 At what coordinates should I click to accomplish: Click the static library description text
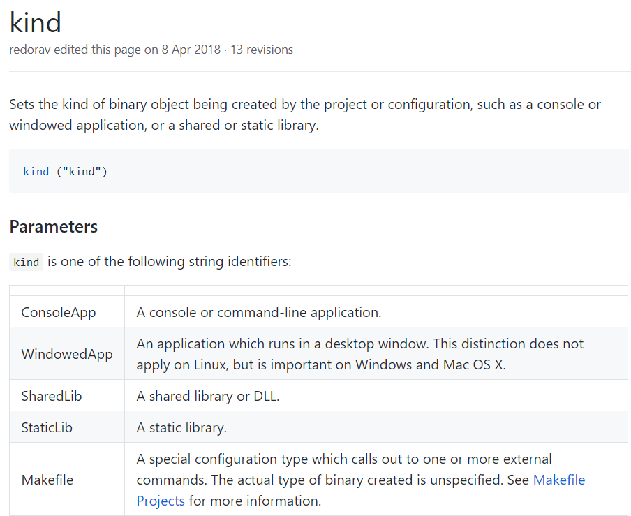184,427
